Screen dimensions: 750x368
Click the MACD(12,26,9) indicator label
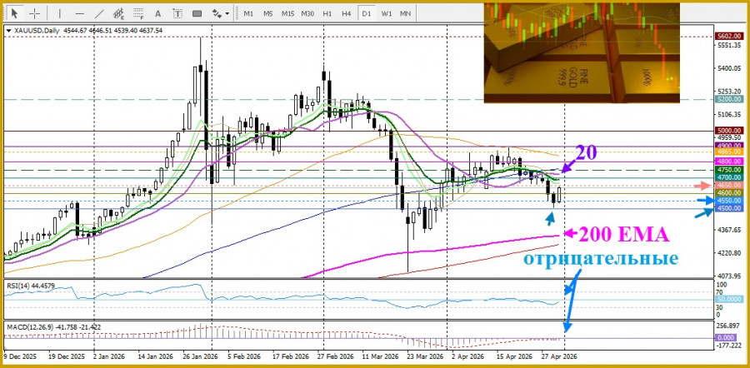pos(53,328)
